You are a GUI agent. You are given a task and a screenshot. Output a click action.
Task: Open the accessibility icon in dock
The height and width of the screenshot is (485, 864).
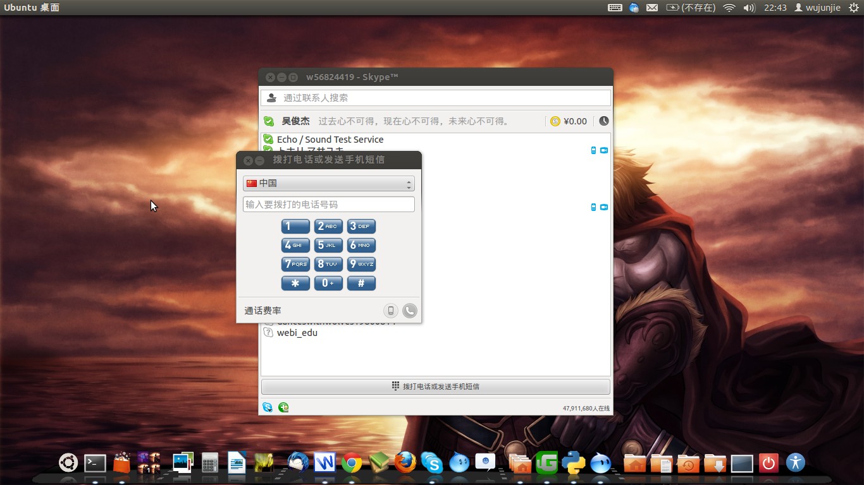(796, 463)
